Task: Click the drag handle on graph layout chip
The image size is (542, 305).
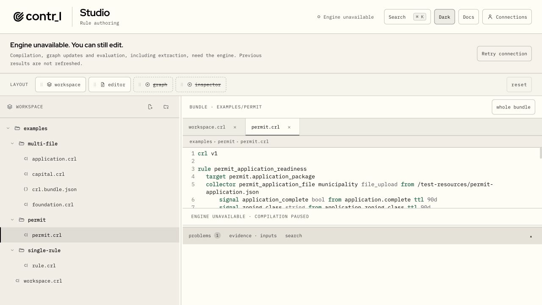Action: point(140,85)
